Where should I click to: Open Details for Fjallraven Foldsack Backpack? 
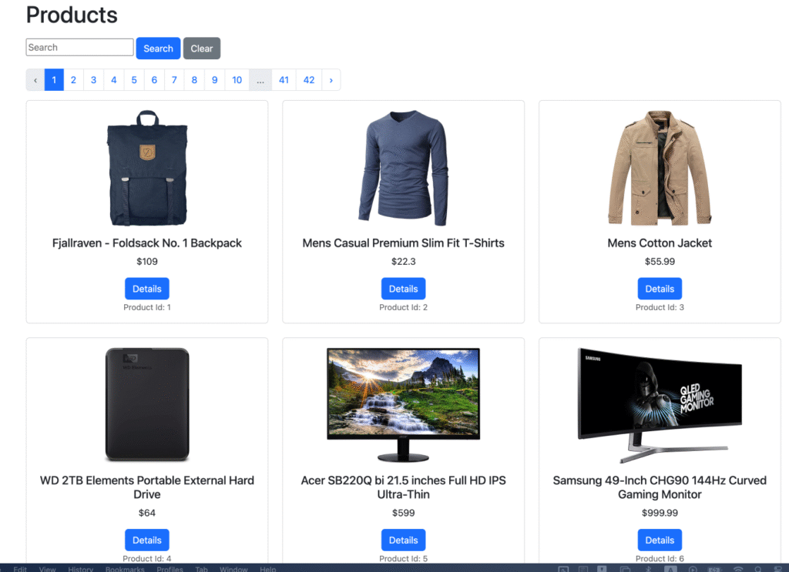pos(147,289)
